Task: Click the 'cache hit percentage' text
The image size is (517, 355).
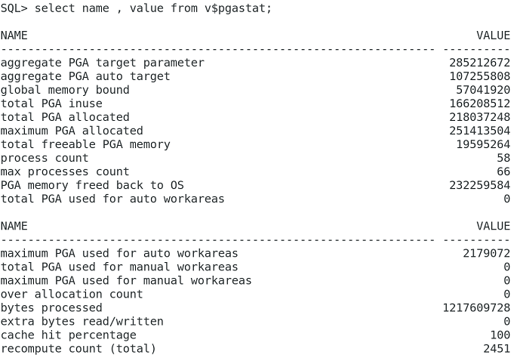Action: coord(69,335)
